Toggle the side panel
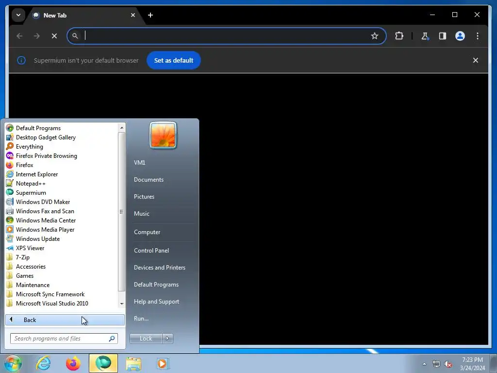The width and height of the screenshot is (497, 373). point(443,36)
